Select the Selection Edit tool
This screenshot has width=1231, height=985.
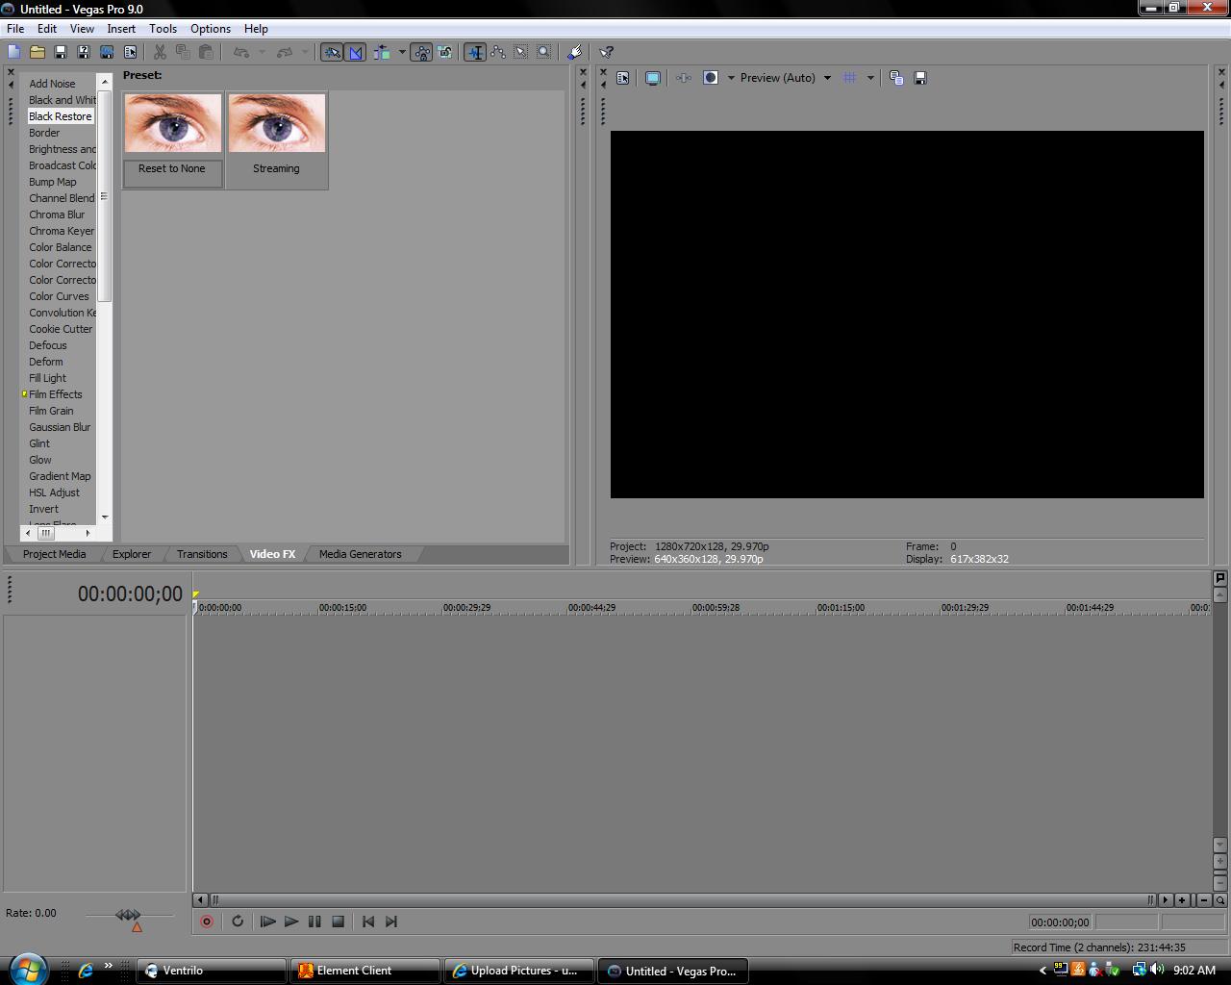[x=521, y=52]
